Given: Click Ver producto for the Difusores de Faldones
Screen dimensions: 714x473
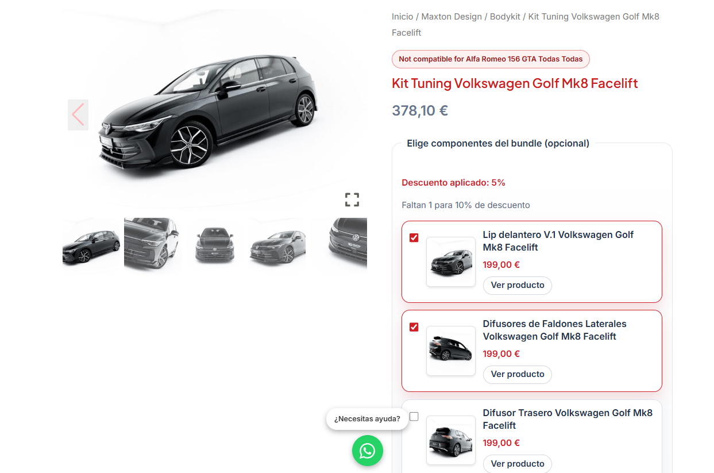Looking at the screenshot, I should (x=517, y=374).
